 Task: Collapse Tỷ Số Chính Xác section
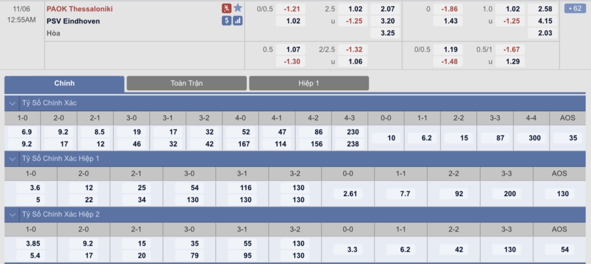coord(13,103)
